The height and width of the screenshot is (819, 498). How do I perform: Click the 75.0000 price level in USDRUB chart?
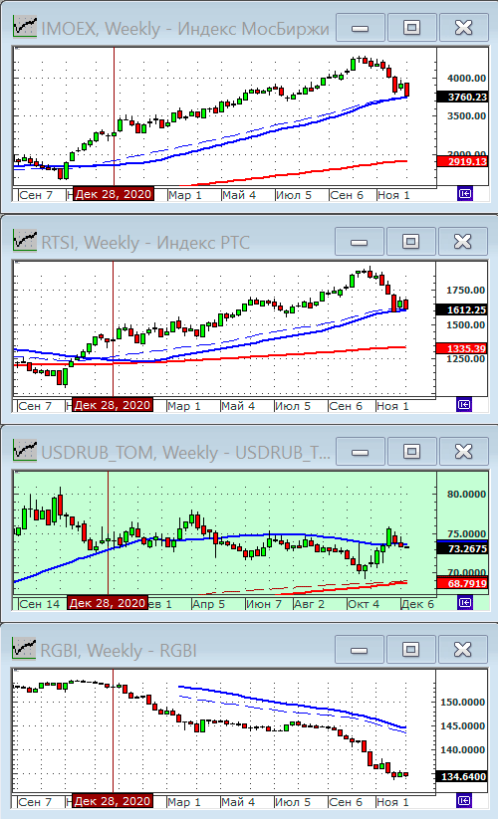pos(466,533)
